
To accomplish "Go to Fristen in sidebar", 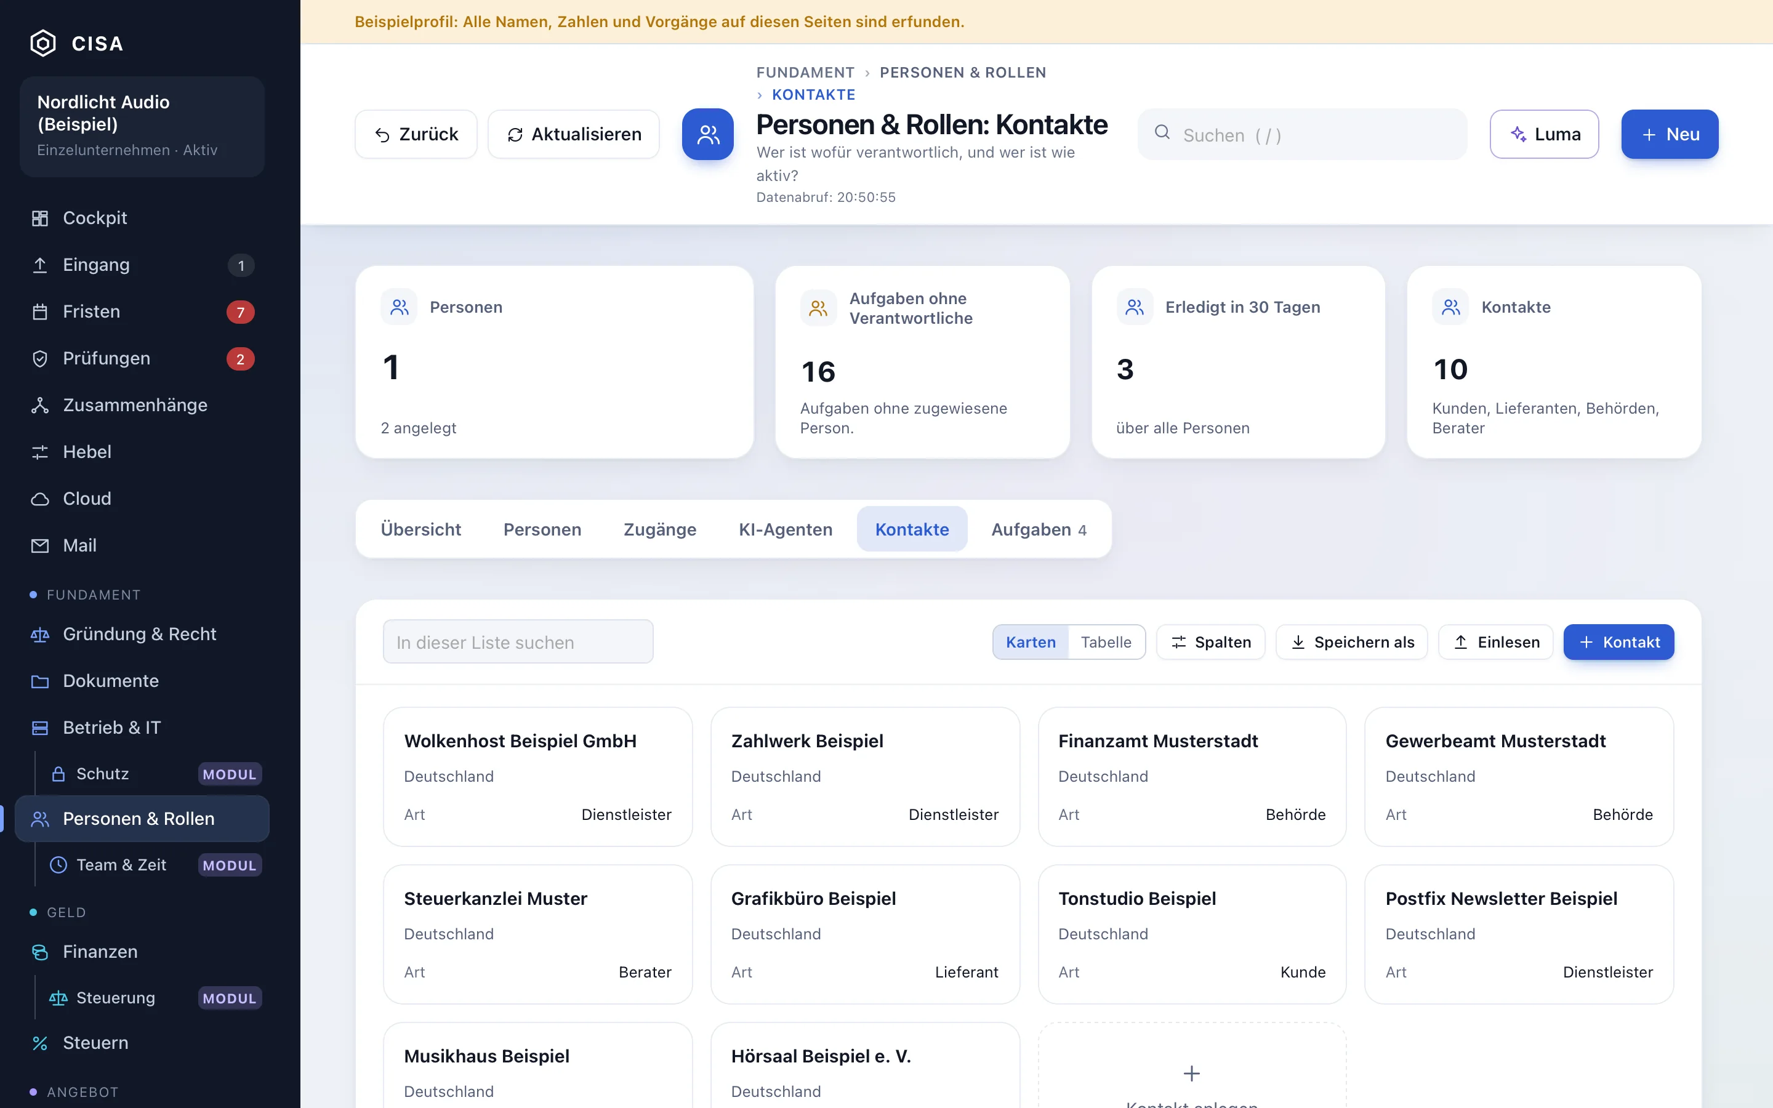I will point(142,311).
